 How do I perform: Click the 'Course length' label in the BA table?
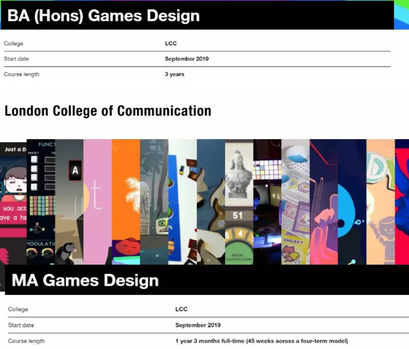22,74
